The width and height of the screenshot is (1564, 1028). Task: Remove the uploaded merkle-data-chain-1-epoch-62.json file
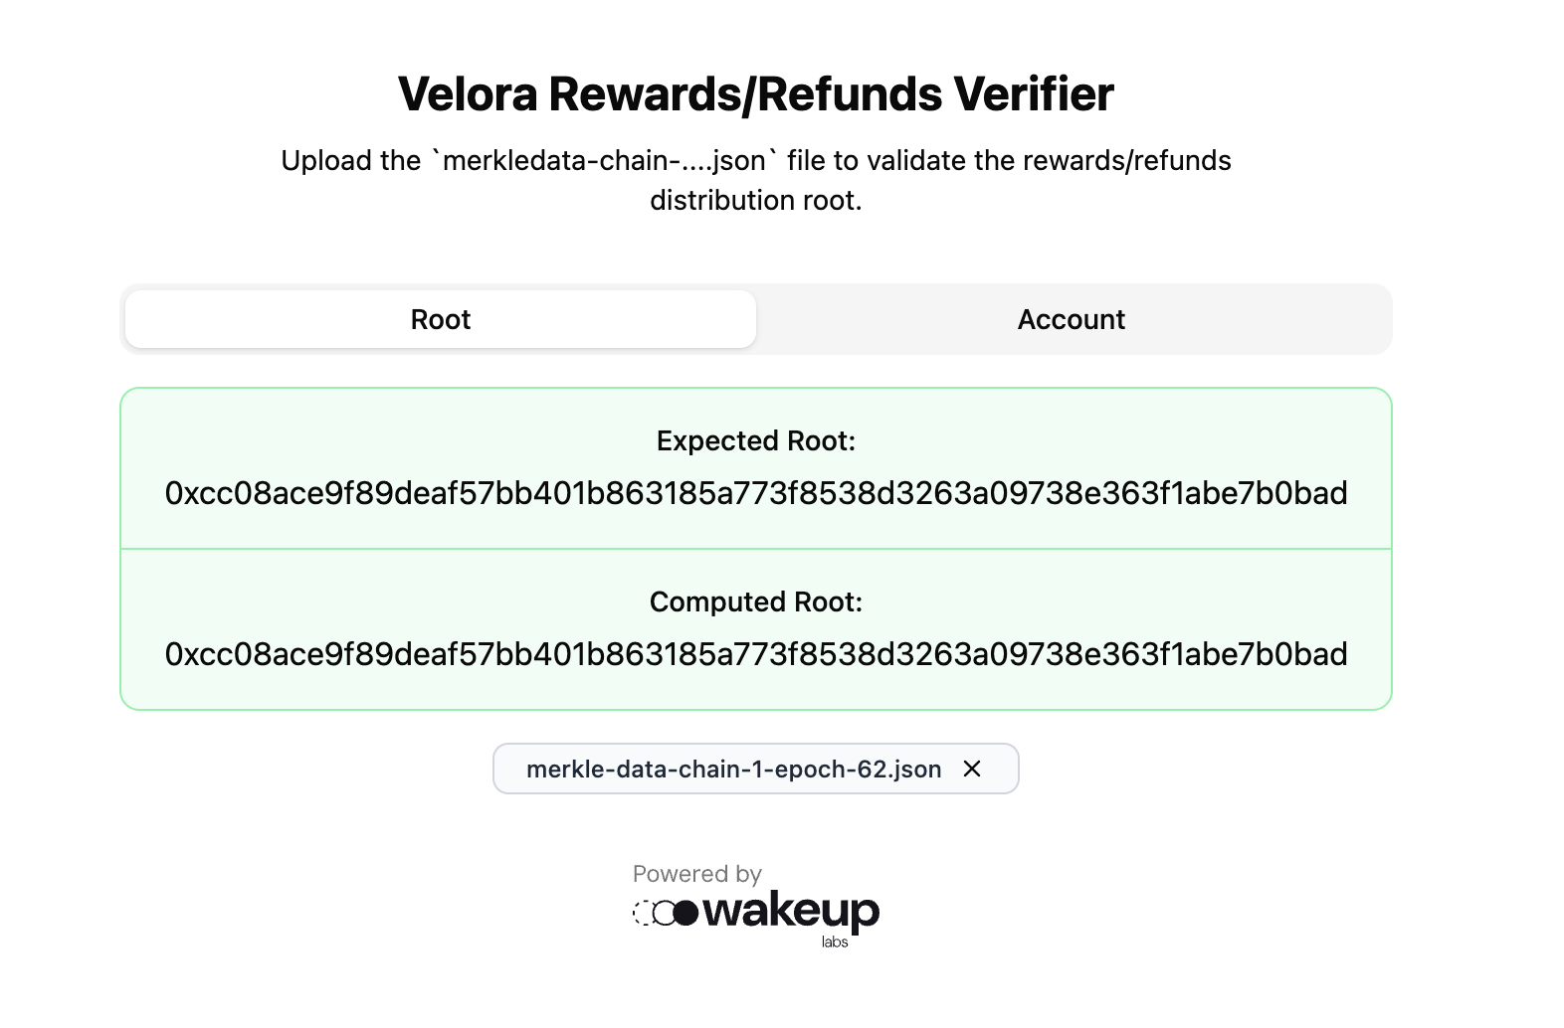click(972, 769)
